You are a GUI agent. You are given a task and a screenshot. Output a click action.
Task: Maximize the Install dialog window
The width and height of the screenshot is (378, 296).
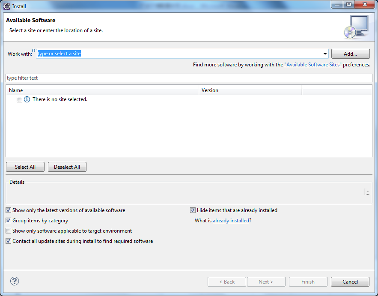coord(349,4)
